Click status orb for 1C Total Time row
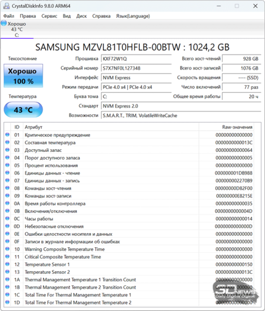 coord(7,294)
